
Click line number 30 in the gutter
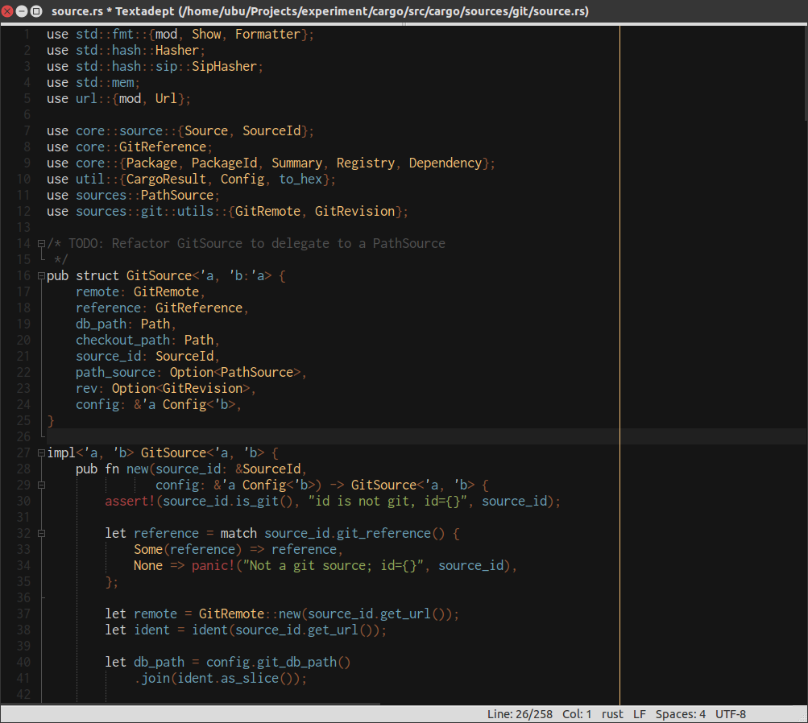coord(23,501)
